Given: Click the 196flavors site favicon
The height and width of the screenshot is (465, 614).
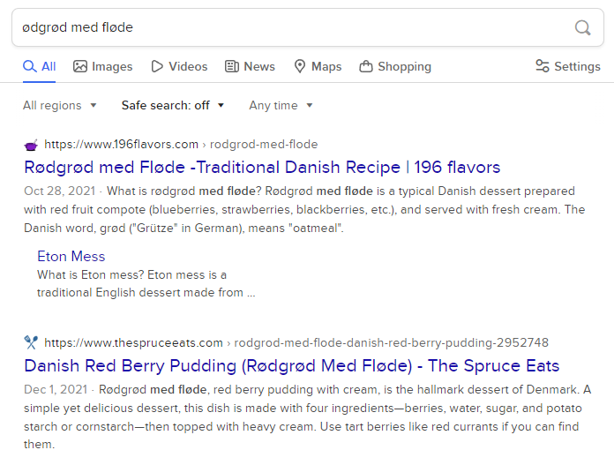Looking at the screenshot, I should click(x=31, y=145).
